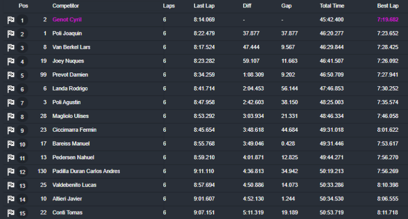Screen dimensions: 408x219
Task: Open competitor Genot Cyril highlighted in magenta
Action: pos(67,20)
